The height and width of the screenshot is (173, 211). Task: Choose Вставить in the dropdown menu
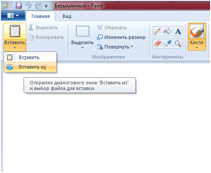coord(30,57)
